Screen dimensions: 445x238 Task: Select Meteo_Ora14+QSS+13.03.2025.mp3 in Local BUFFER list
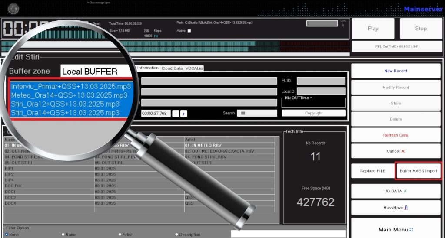pyautogui.click(x=70, y=95)
